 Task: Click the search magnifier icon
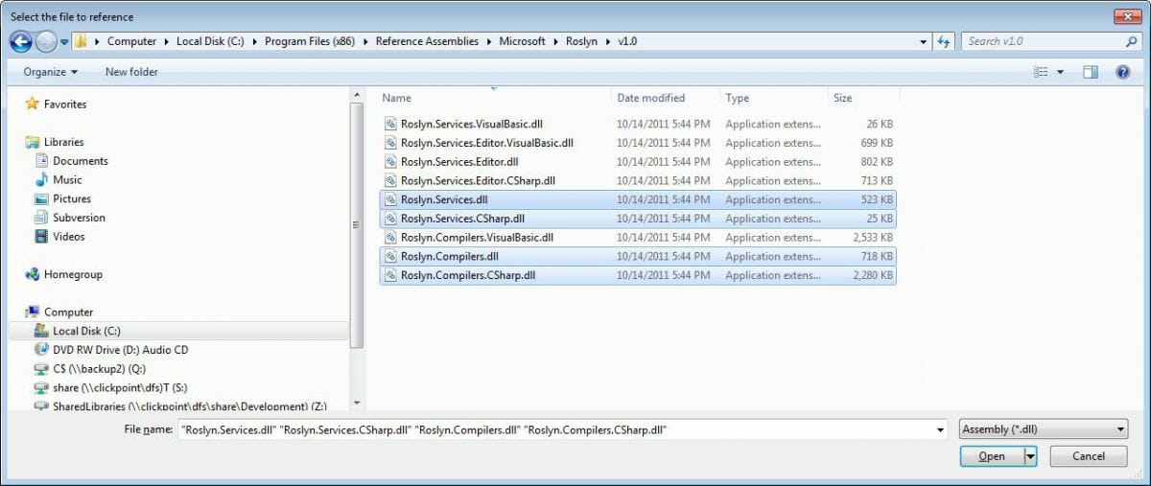(x=1131, y=41)
